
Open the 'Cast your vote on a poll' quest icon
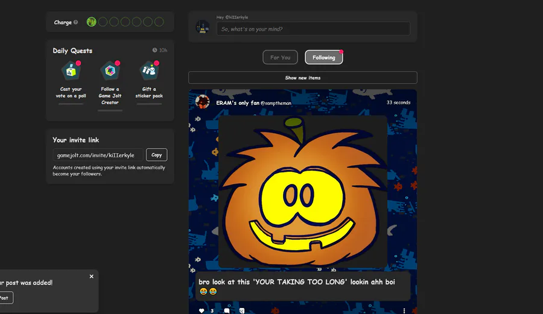(71, 71)
